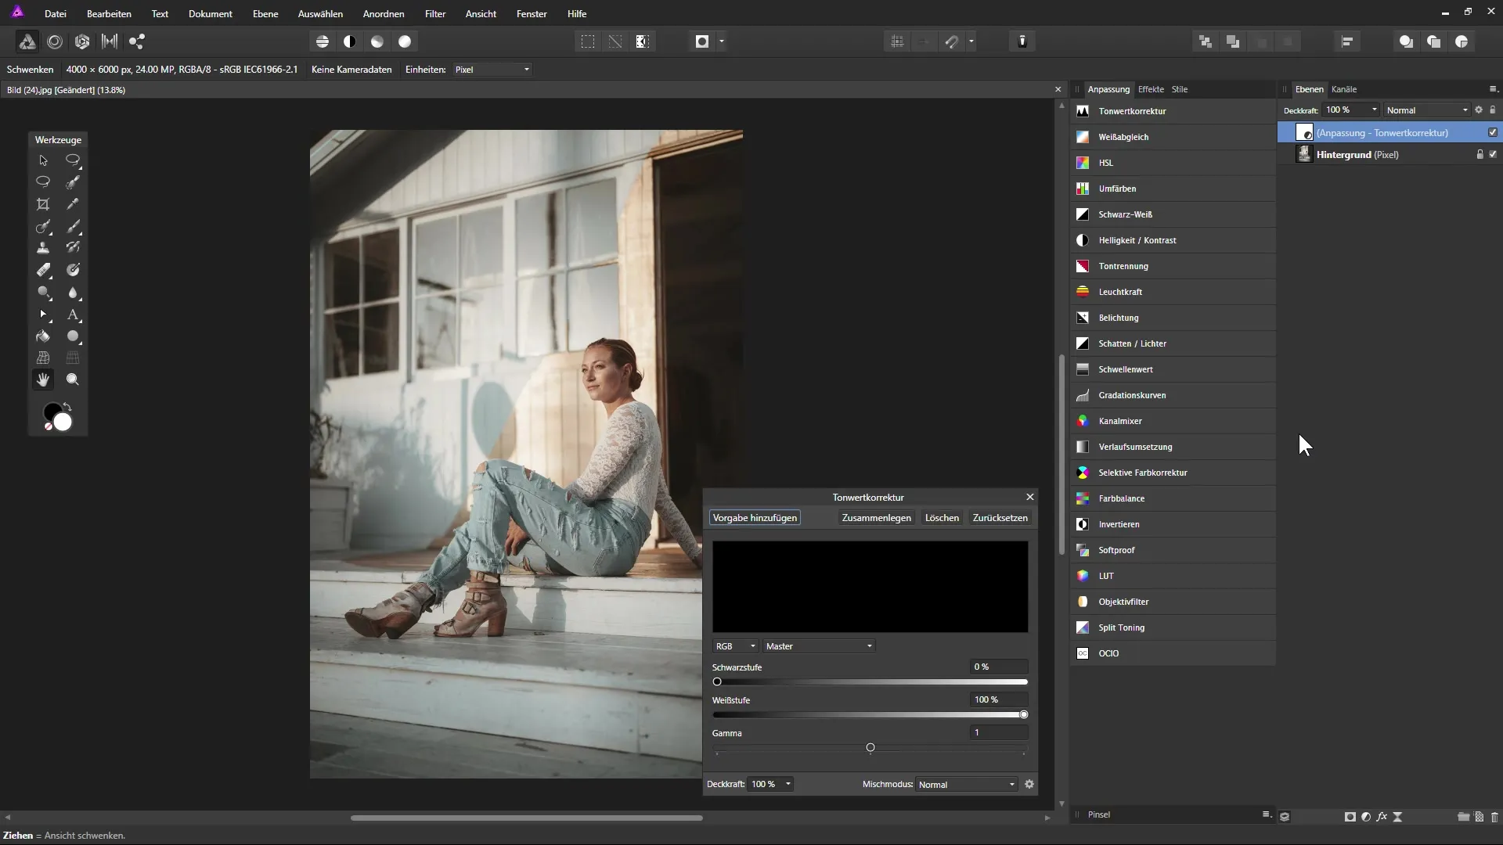Viewport: 1503px width, 845px height.
Task: Switch to the Kanäle tab
Action: tap(1344, 89)
